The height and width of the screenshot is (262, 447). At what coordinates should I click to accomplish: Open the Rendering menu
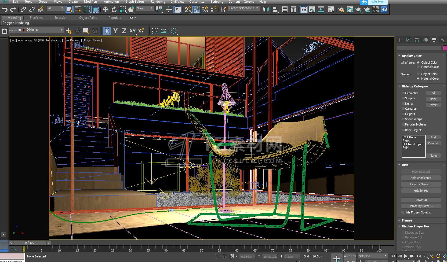(158, 2)
